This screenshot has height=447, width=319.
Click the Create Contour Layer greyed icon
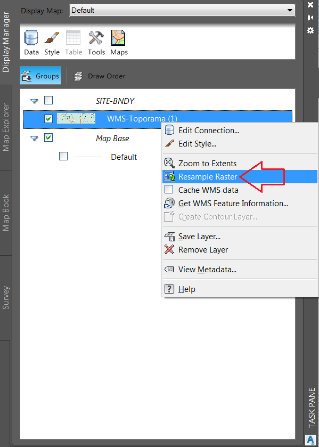coord(169,217)
